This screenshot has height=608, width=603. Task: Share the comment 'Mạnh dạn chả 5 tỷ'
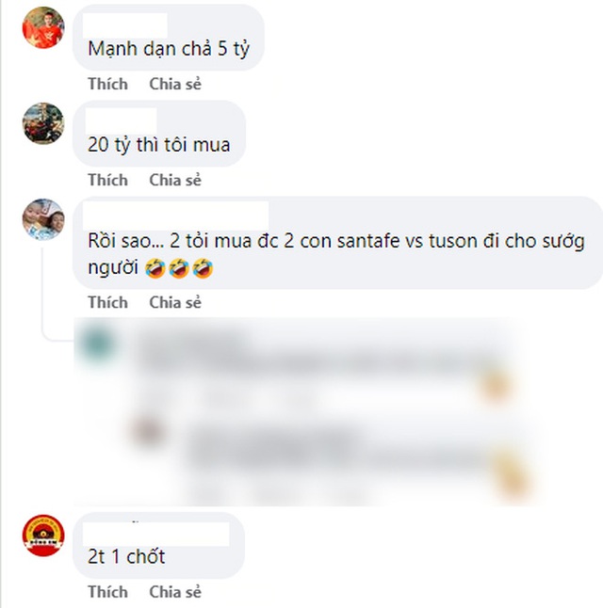coord(175,84)
